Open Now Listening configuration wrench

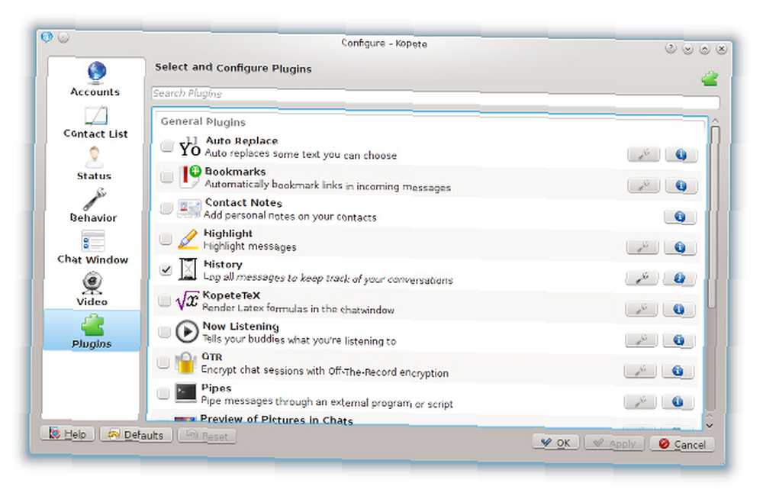[641, 340]
